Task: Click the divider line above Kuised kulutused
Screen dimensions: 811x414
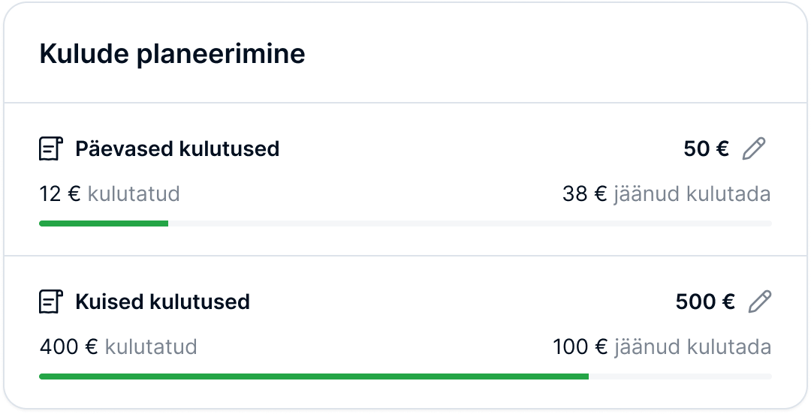Action: 405,256
